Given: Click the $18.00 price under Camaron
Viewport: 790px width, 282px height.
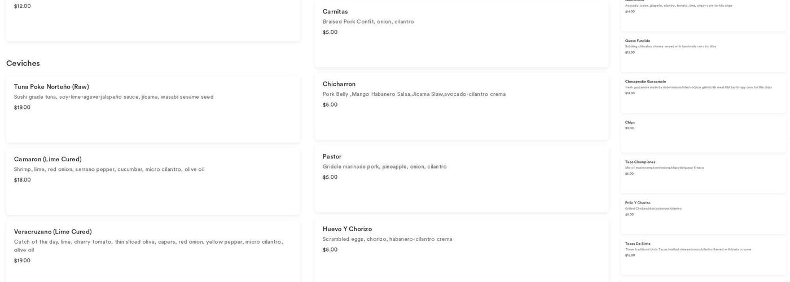Looking at the screenshot, I should click(x=23, y=180).
